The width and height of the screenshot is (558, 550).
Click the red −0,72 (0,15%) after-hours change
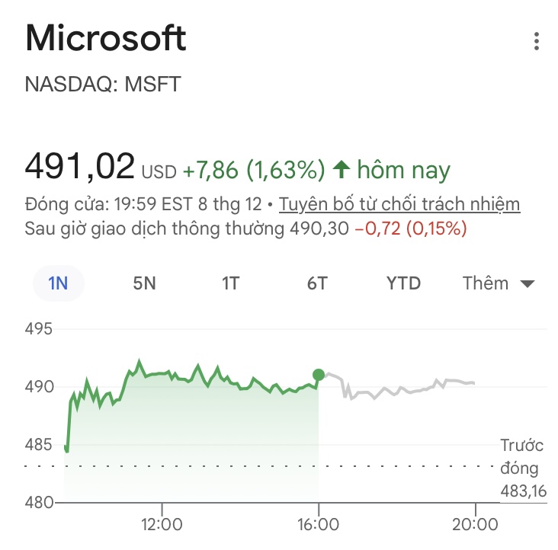click(x=411, y=228)
